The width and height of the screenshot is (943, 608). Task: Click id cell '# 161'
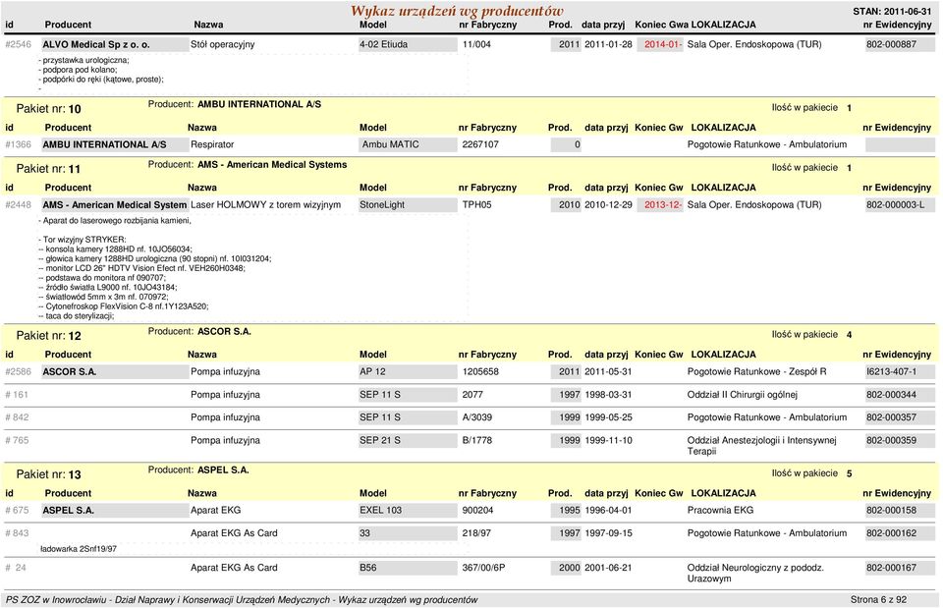coord(17,395)
